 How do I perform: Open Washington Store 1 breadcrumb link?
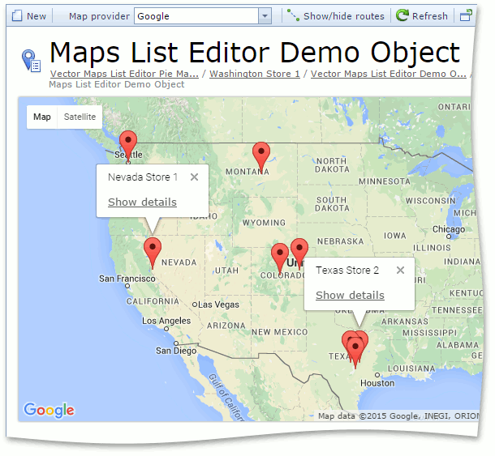(255, 74)
